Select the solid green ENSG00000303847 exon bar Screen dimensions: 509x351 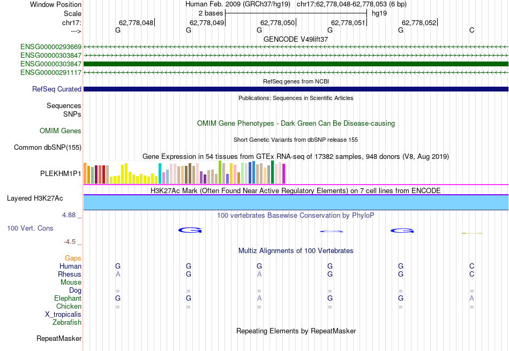(x=296, y=64)
